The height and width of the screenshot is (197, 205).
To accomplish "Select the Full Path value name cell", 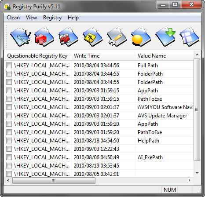I will [148, 66].
